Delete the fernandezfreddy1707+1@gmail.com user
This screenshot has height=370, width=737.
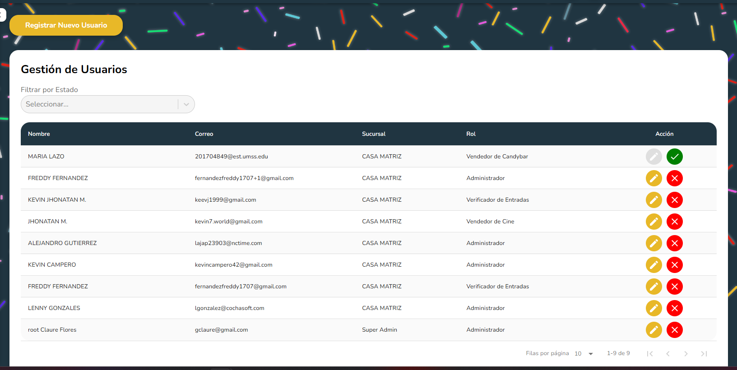tap(674, 178)
